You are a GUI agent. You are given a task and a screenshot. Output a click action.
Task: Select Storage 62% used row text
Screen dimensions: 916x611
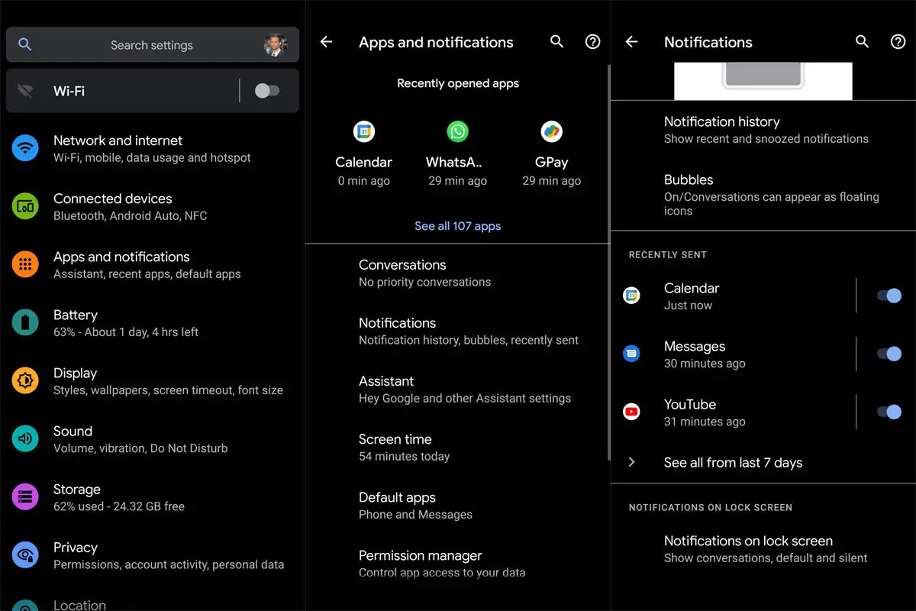pyautogui.click(x=119, y=496)
